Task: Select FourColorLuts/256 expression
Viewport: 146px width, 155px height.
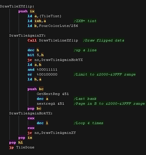Action: tap(59, 26)
